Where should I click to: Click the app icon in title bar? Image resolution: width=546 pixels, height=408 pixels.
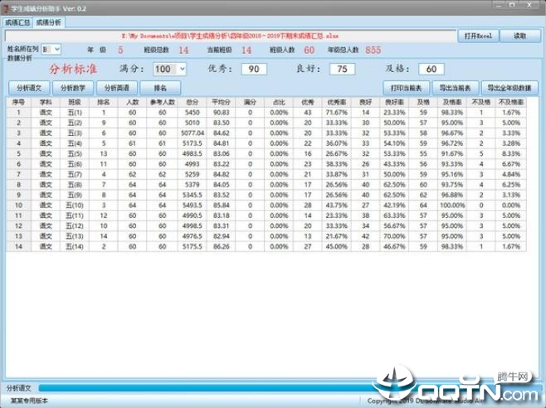pos(5,8)
